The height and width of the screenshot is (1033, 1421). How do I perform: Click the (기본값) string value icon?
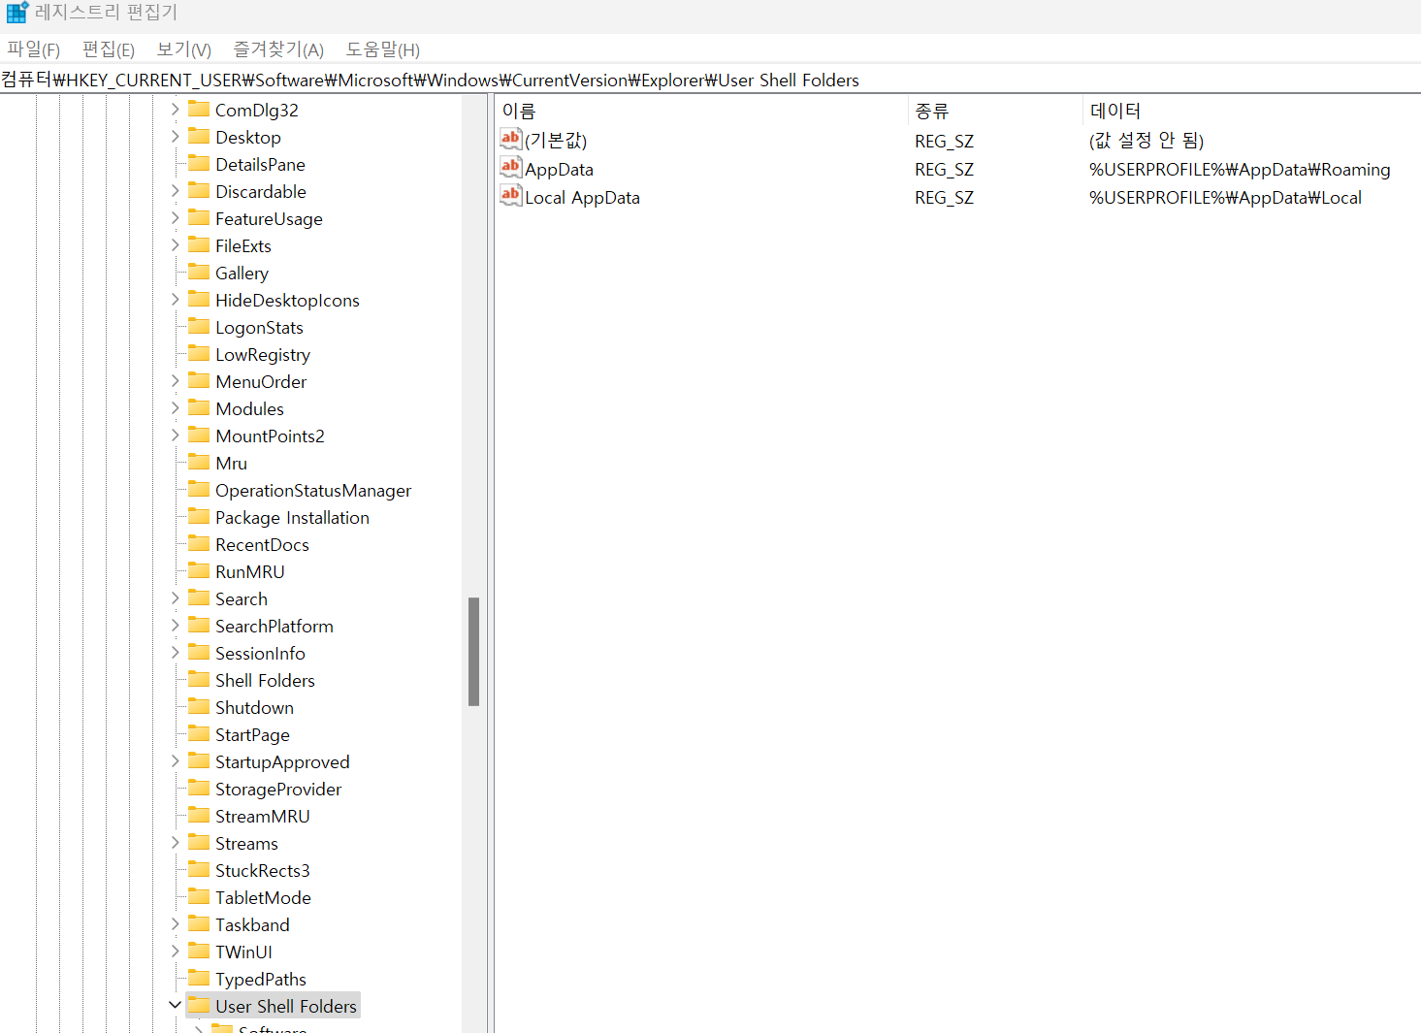pyautogui.click(x=511, y=140)
